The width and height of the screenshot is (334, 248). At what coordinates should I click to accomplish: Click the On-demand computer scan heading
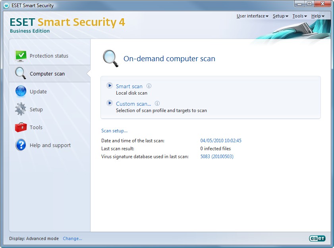[x=169, y=59]
